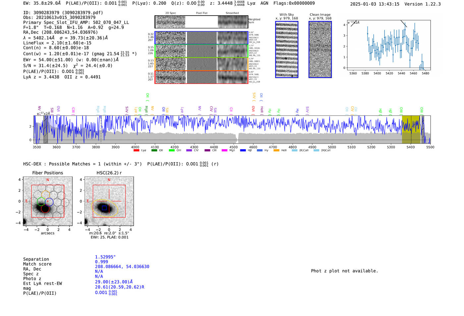
Task: Click the orange HeII legend swatch
Action: point(276,151)
